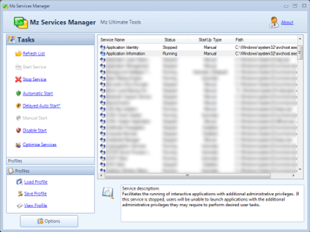Set startup to Automatic Start link
Screen dimensions: 310x232
[38, 94]
